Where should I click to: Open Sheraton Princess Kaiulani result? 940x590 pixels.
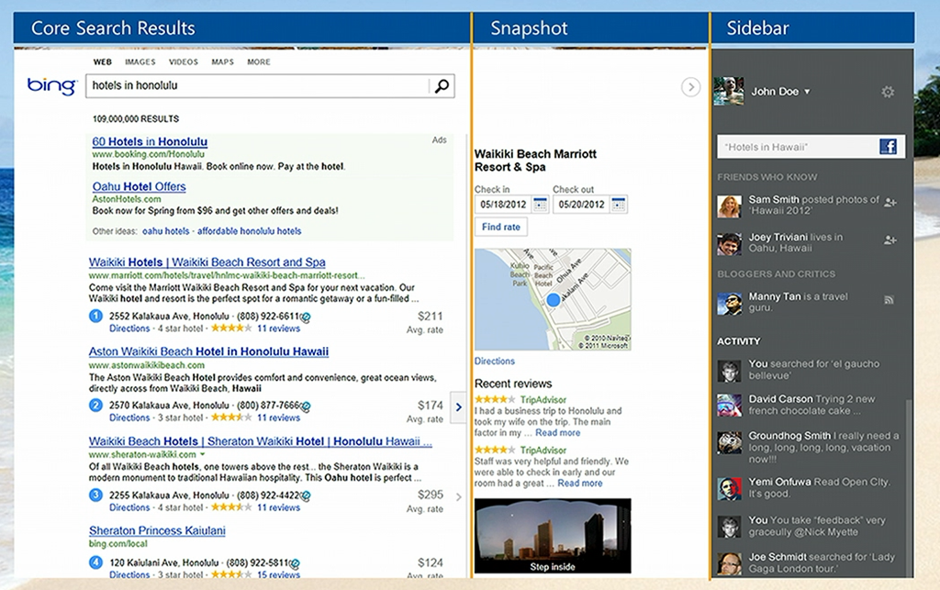pos(157,530)
